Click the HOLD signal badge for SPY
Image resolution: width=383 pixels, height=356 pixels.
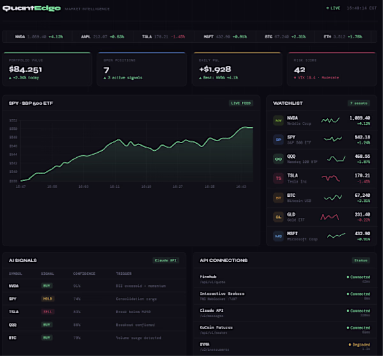tap(48, 298)
